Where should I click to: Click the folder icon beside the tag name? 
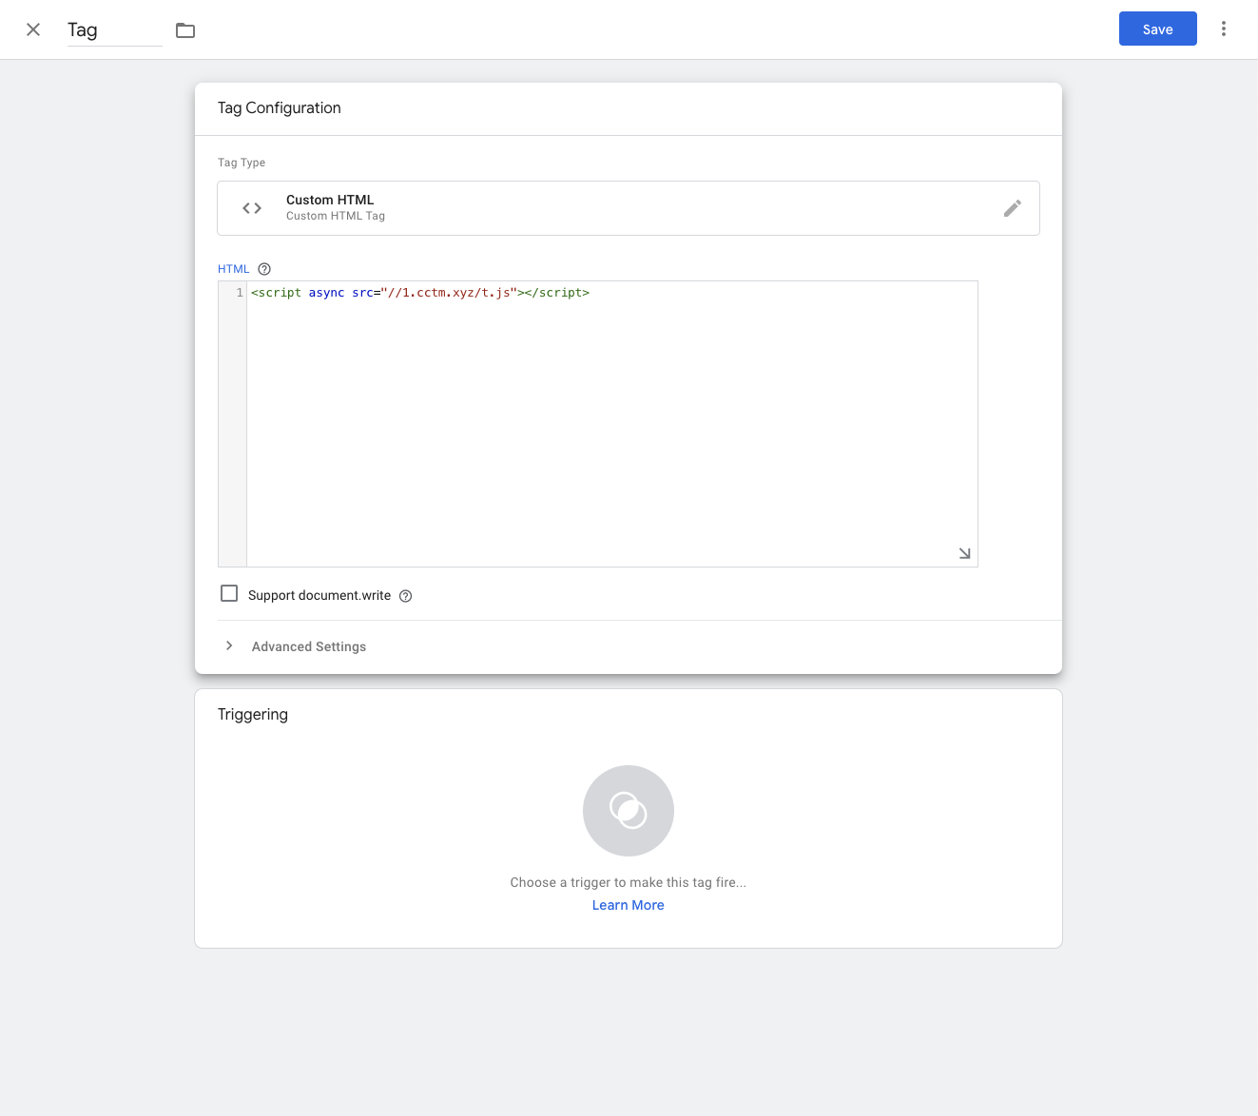tap(185, 30)
